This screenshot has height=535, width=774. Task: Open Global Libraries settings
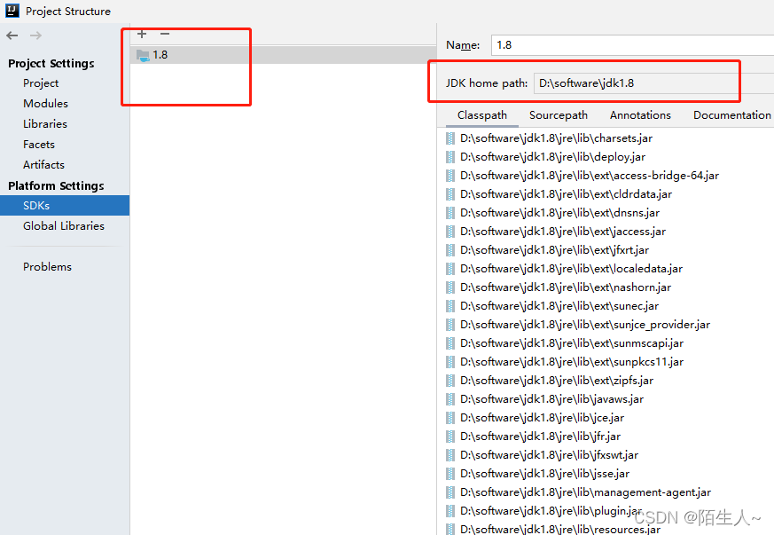(x=64, y=225)
